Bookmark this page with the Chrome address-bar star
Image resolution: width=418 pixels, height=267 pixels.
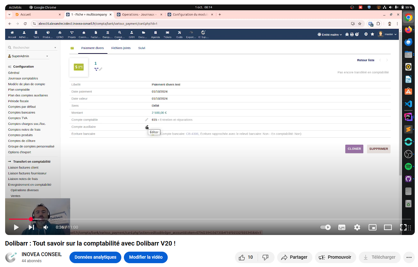(x=360, y=24)
